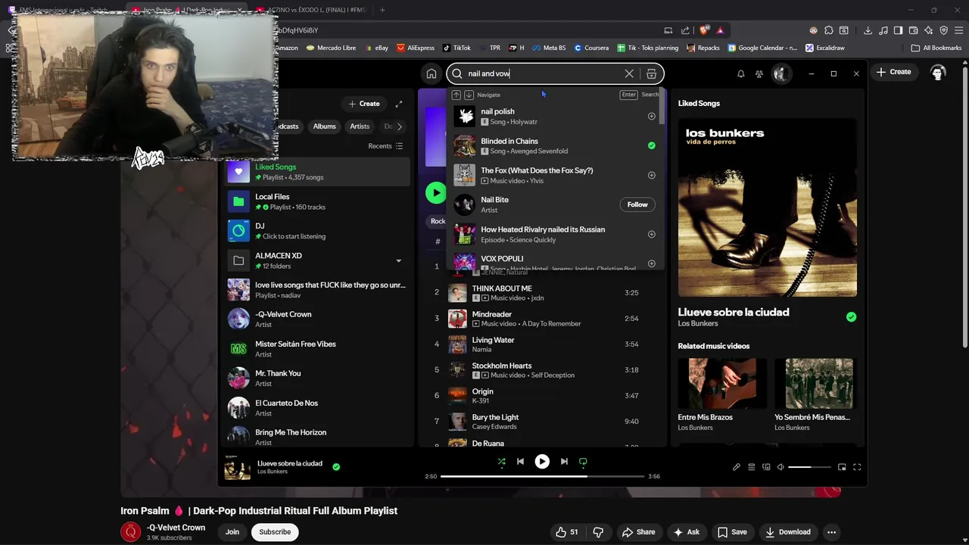Follow the artist Nail Bite
This screenshot has height=545, width=969.
pyautogui.click(x=637, y=204)
